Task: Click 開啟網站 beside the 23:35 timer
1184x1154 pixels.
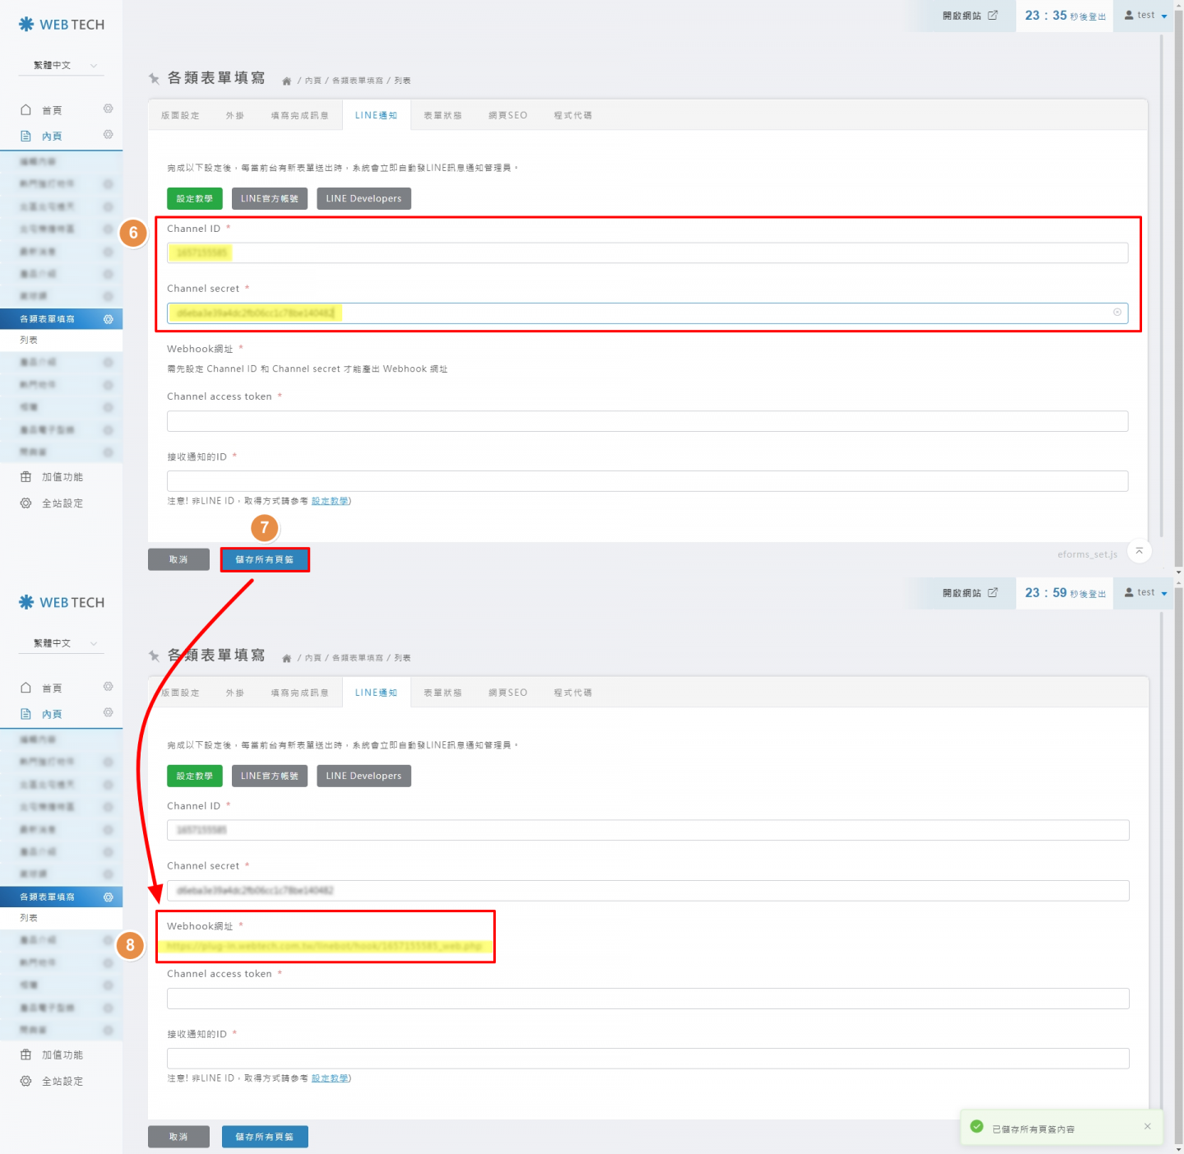Action: coord(969,16)
